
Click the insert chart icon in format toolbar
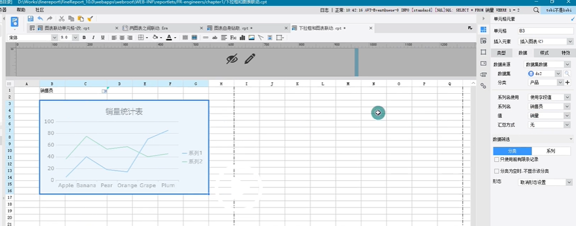242,37
